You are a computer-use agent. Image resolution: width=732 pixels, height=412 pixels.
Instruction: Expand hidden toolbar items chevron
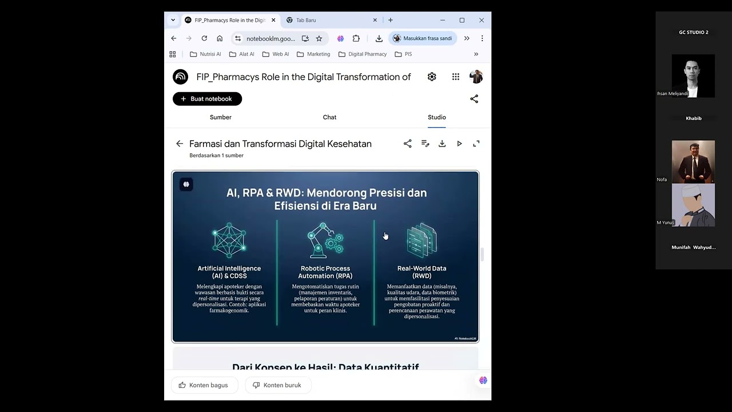coord(467,38)
